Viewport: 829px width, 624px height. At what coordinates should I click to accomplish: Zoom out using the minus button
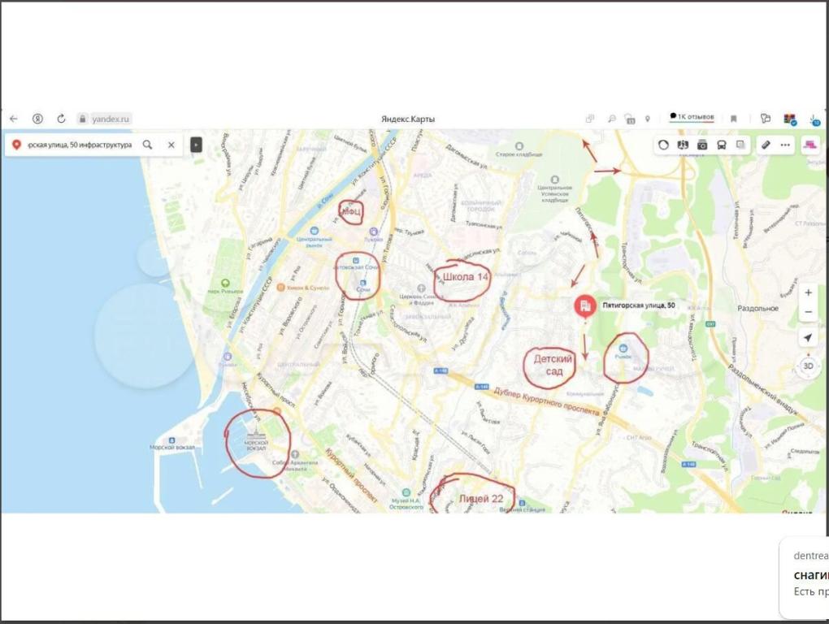[x=808, y=313]
